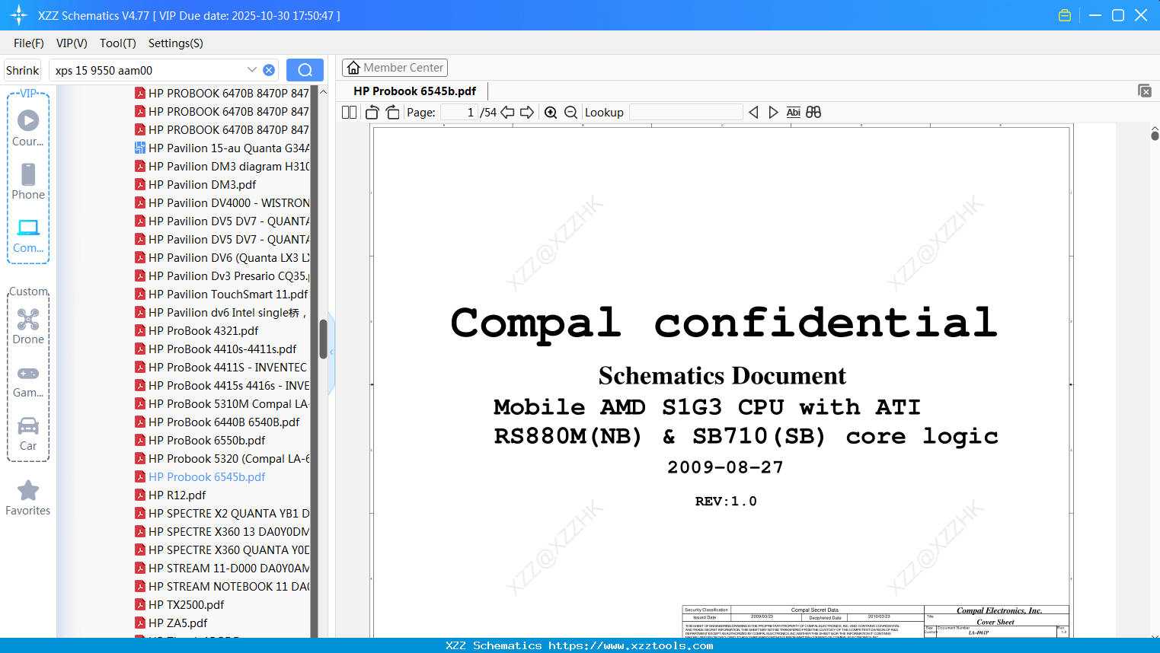The width and height of the screenshot is (1160, 653).
Task: Toggle two-page view layout icon
Action: pyautogui.click(x=349, y=112)
